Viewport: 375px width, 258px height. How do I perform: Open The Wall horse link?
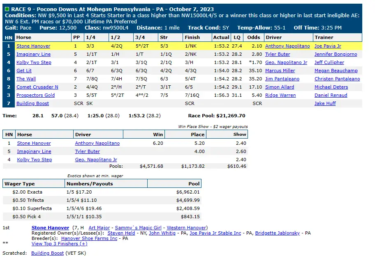pos(26,79)
